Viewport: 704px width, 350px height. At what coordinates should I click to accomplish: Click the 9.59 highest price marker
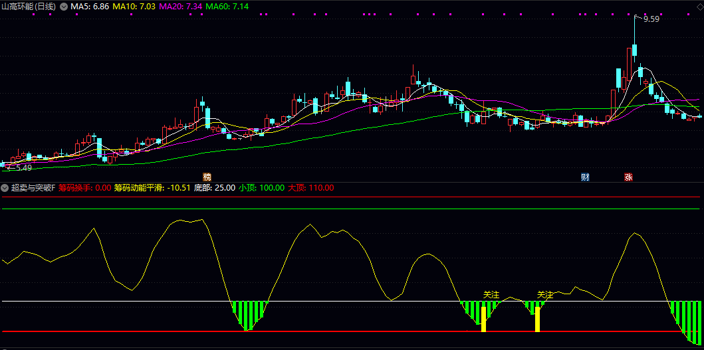tap(650, 19)
